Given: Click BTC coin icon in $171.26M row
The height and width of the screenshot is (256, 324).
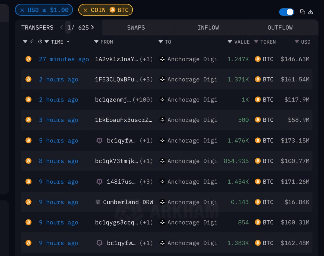Looking at the screenshot, I should [x=258, y=182].
